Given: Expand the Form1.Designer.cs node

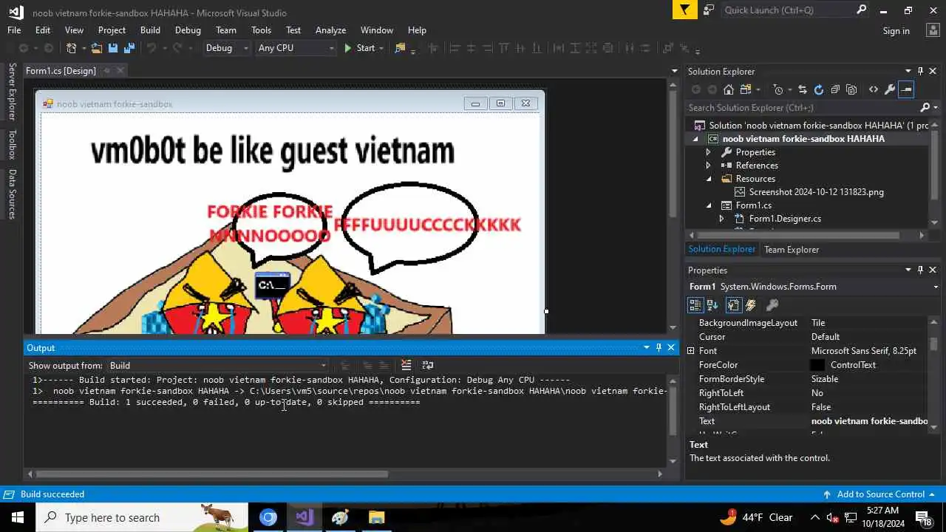Looking at the screenshot, I should 721,219.
